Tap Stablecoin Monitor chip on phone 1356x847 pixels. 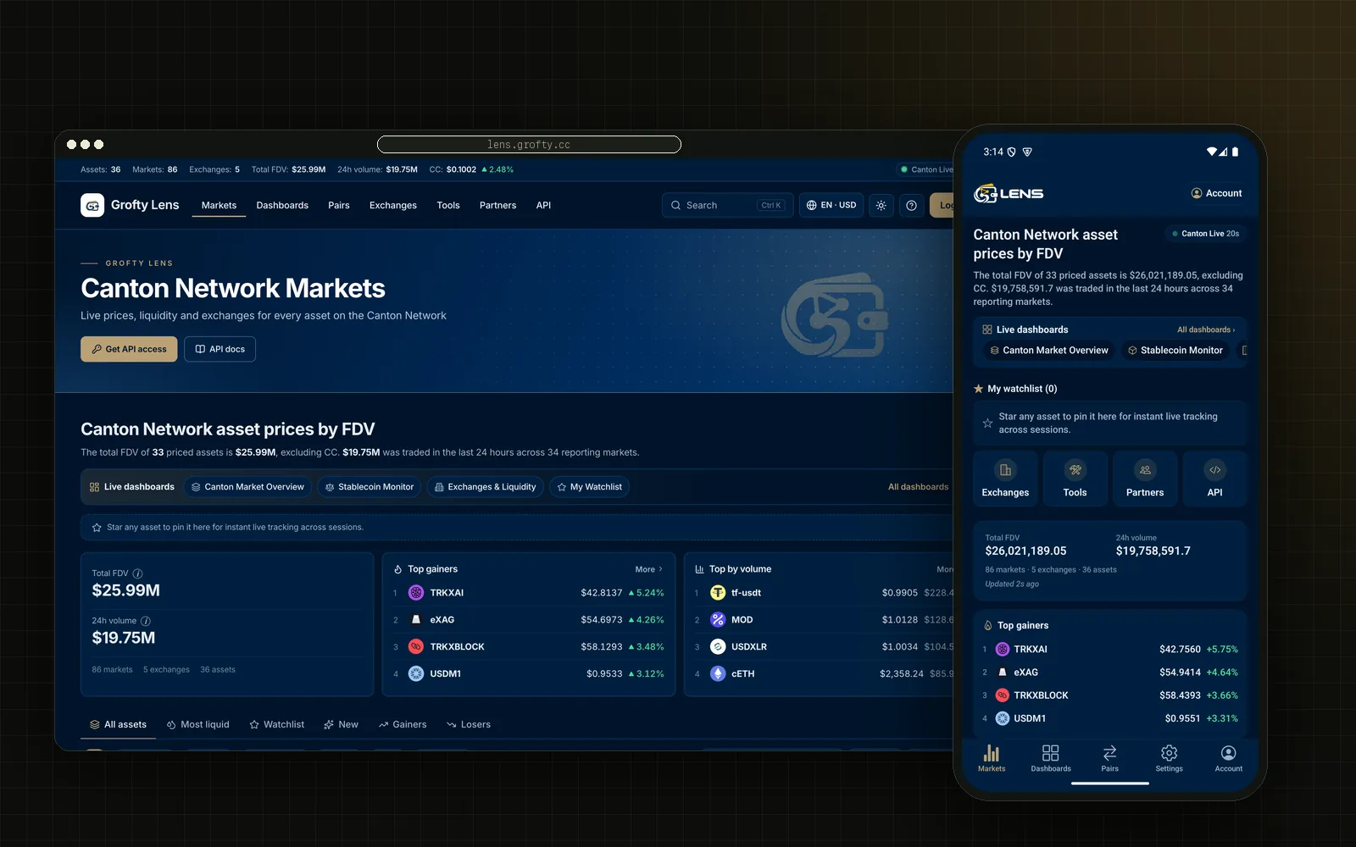[x=1174, y=351]
